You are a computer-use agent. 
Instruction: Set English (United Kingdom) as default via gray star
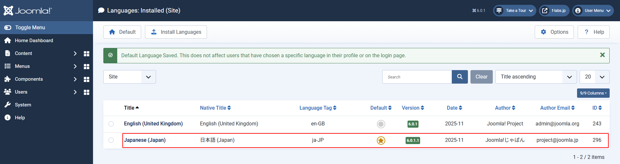pyautogui.click(x=381, y=124)
